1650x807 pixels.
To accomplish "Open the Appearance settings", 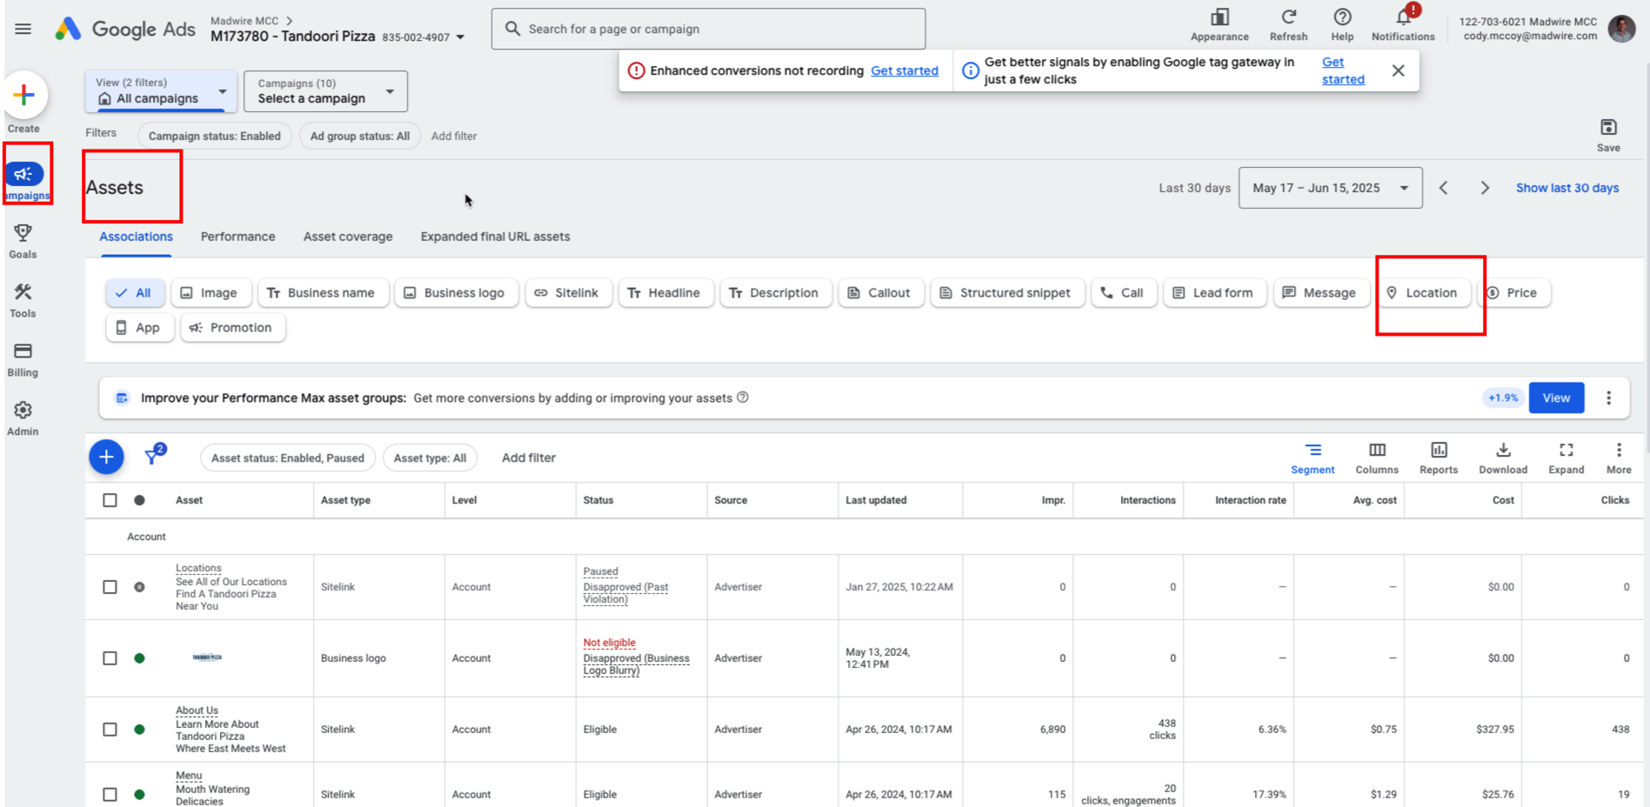I will coord(1219,24).
